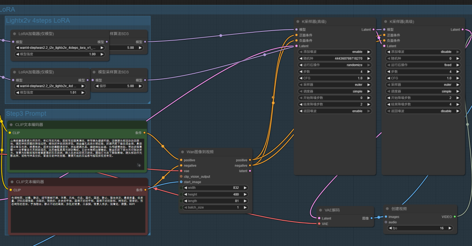Click the width 832 value field
472x246 pixels.
click(215, 188)
